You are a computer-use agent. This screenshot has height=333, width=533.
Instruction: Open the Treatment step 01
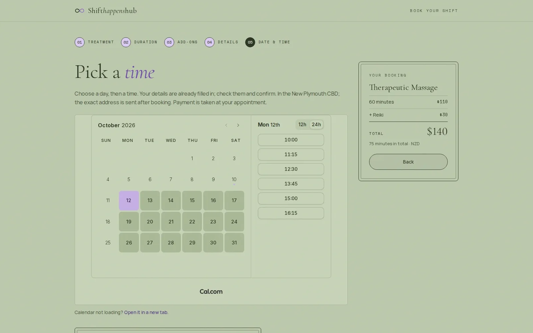(94, 42)
